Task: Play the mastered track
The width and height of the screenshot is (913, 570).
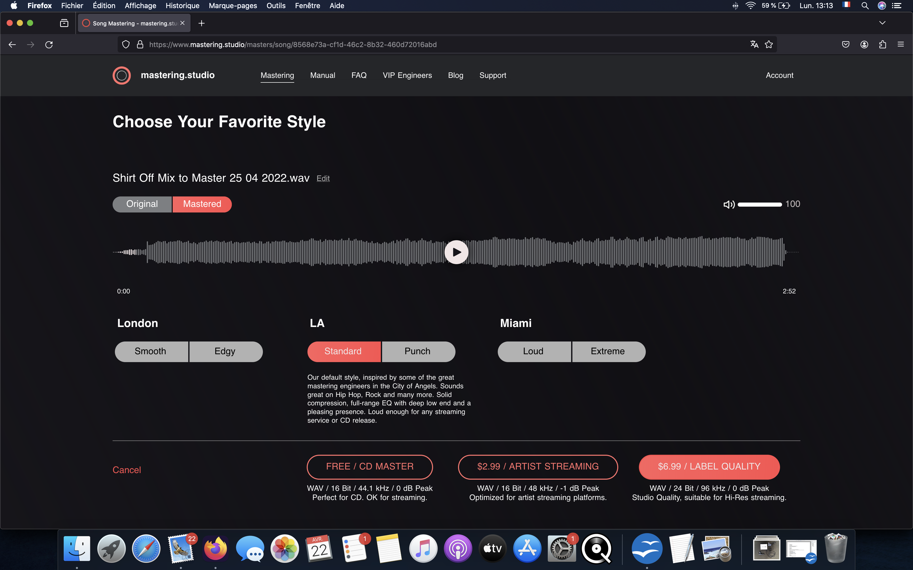Action: 456,252
